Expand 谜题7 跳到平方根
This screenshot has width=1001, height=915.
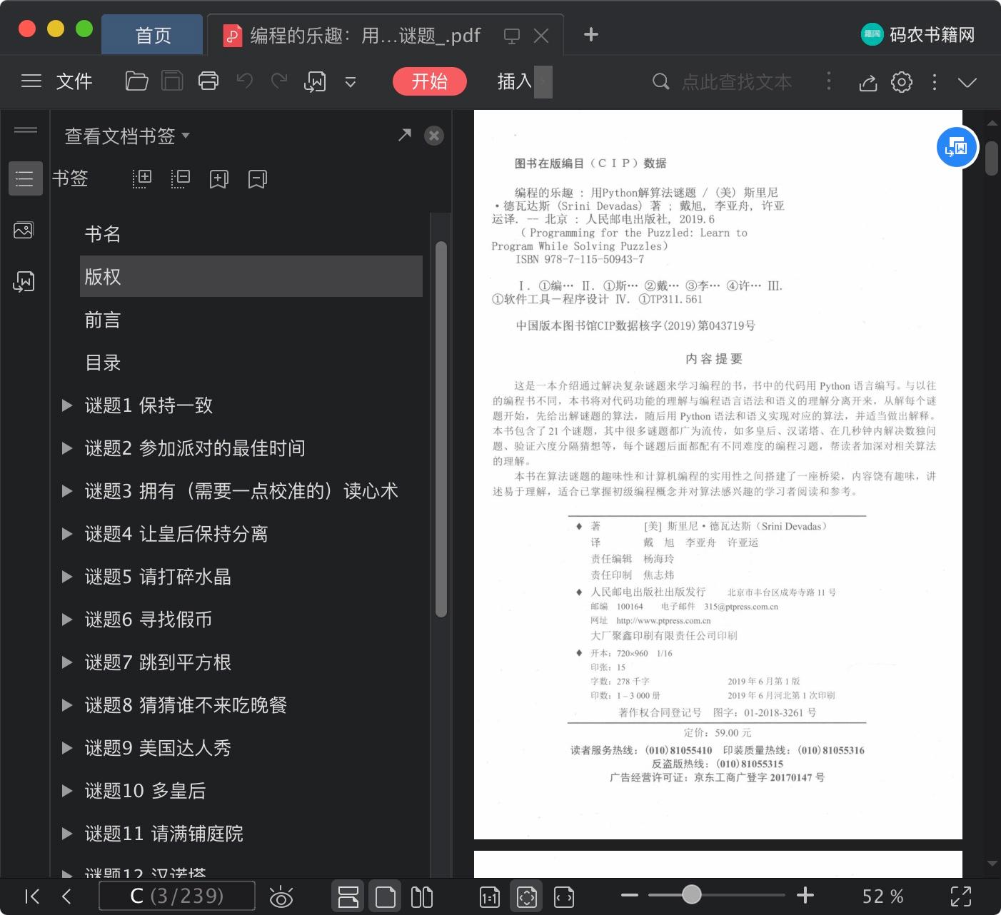(67, 662)
